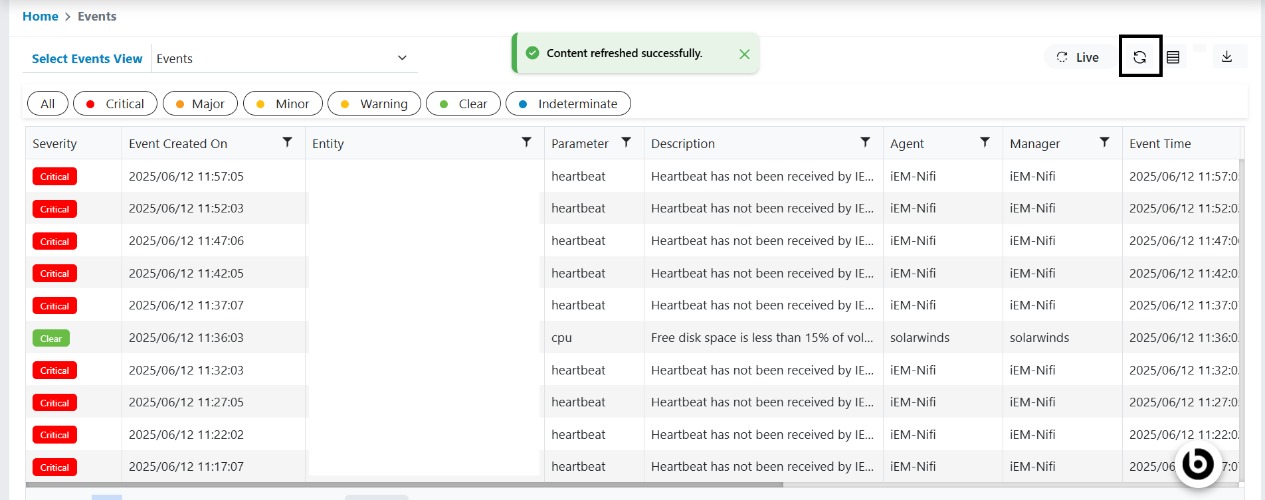Download events using the download icon
This screenshot has width=1265, height=500.
(x=1226, y=57)
